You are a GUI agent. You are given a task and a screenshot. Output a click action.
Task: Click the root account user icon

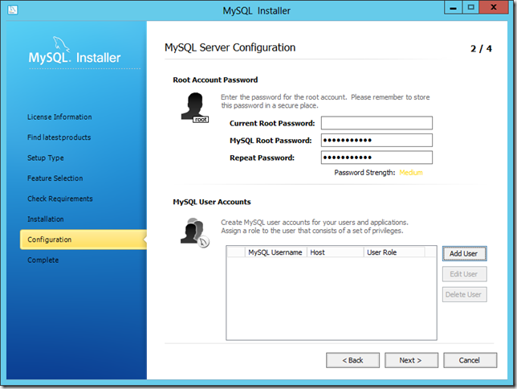pyautogui.click(x=193, y=107)
